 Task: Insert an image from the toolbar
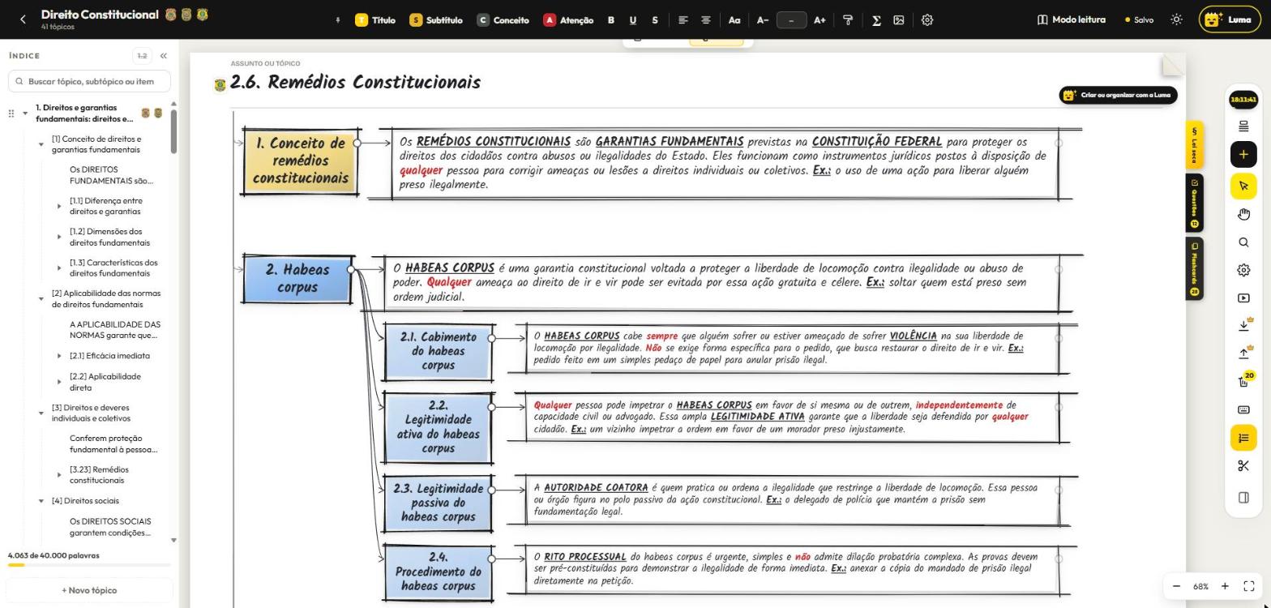coord(899,20)
